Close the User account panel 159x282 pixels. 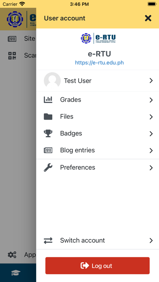coord(148,18)
